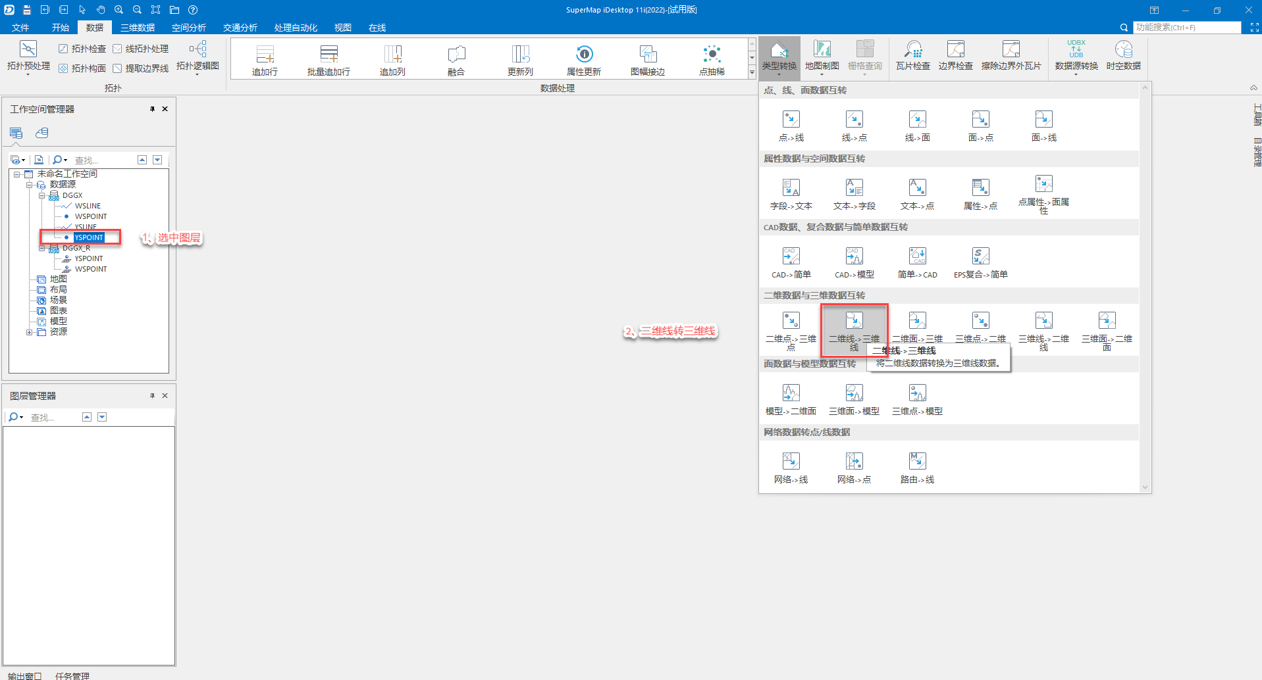
Task: Switch to the 三维数据 ribbon tab
Action: (x=137, y=28)
